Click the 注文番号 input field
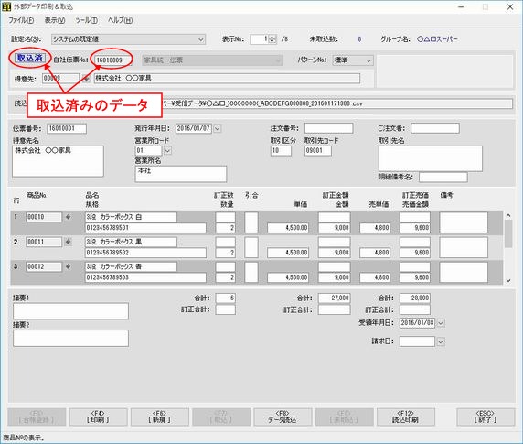This screenshot has height=444, width=523. tap(328, 128)
